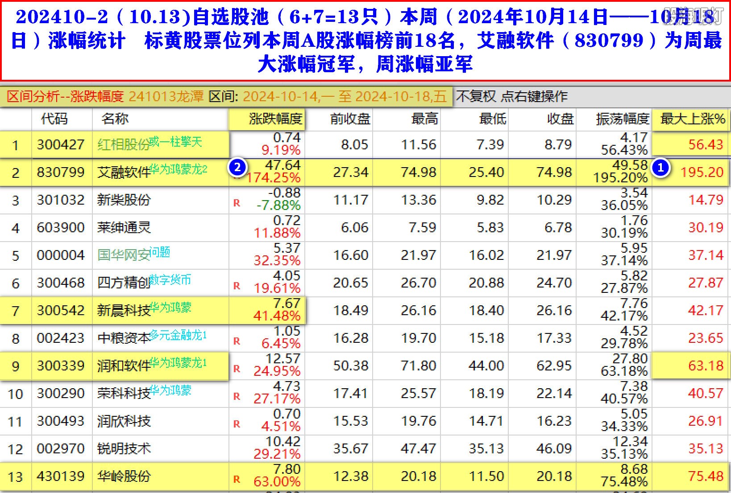Click low price 16.02 of 国华网安

coord(486,255)
